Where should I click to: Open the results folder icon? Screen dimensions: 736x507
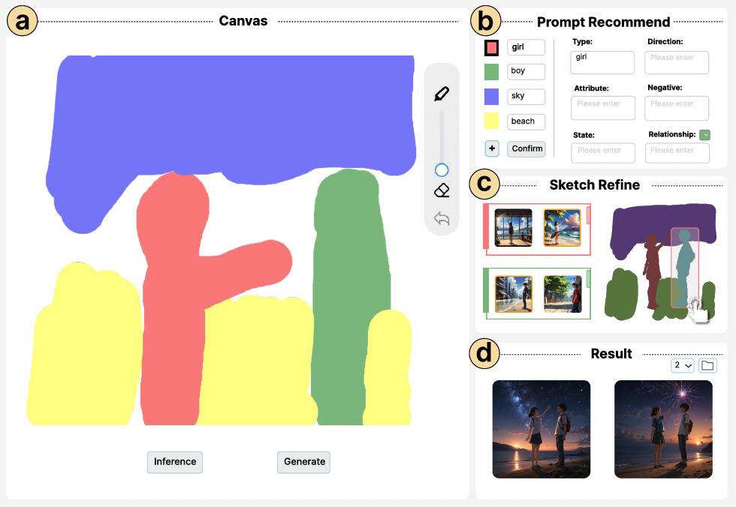[707, 365]
